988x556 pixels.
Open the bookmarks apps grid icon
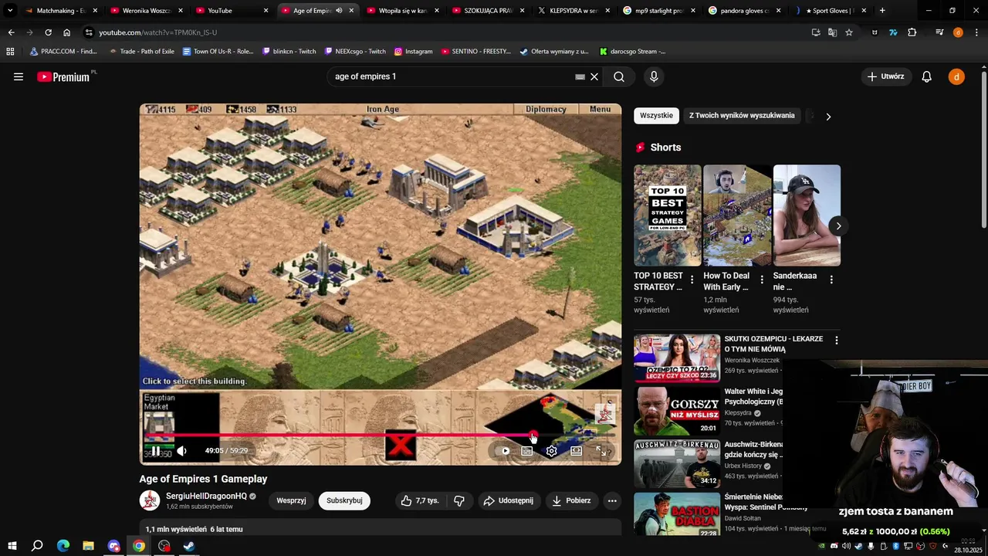[x=10, y=52]
